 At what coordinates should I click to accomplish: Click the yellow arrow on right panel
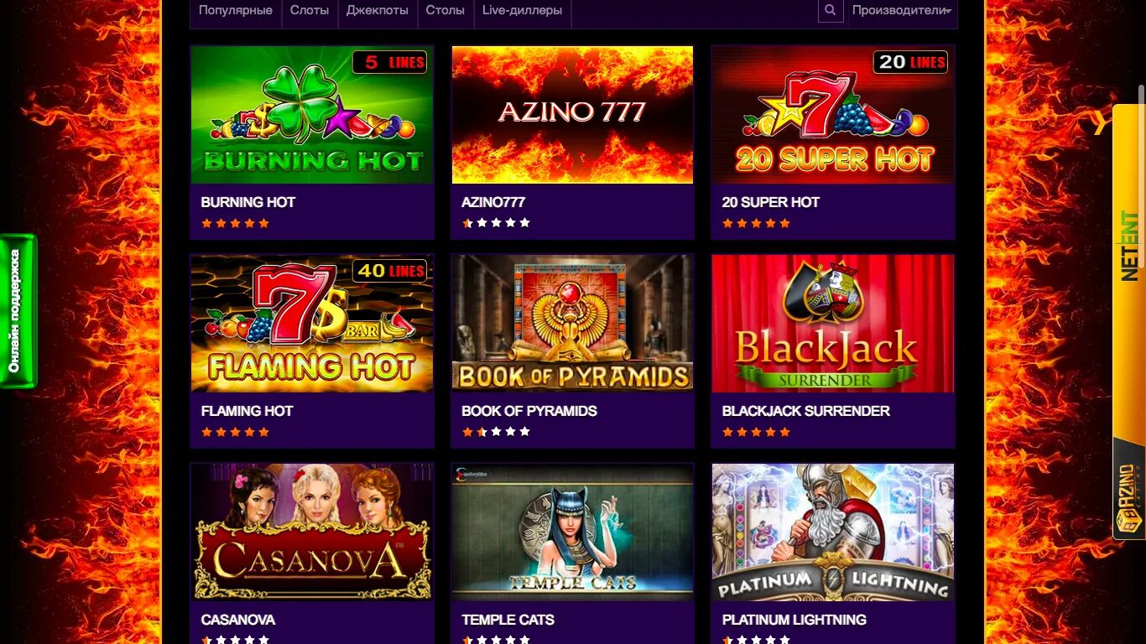[1100, 123]
